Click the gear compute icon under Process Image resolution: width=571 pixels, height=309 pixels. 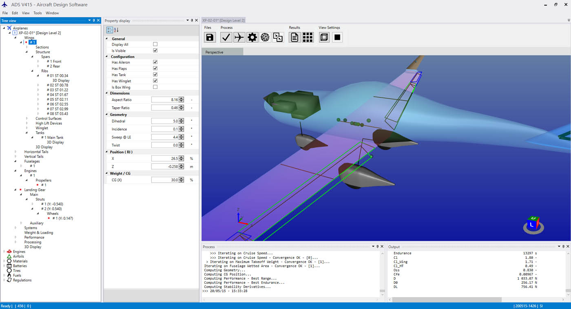tap(252, 38)
